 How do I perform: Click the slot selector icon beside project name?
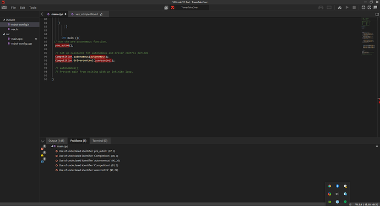coord(166,8)
